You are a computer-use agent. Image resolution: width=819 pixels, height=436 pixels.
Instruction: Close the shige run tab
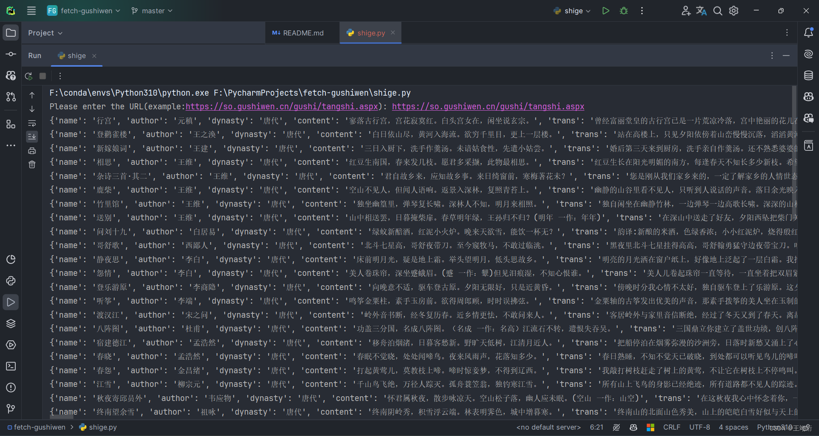click(x=94, y=56)
